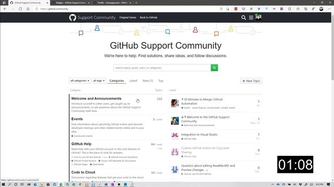Click the browser home icon
Image resolution: width=334 pixels, height=187 pixels.
point(28,9)
